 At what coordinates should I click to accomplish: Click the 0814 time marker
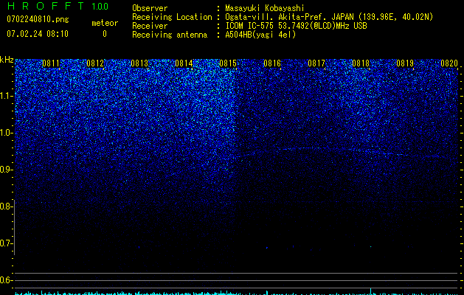point(184,63)
